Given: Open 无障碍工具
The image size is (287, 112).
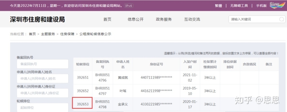Looking at the screenshot, I should click(x=239, y=6).
